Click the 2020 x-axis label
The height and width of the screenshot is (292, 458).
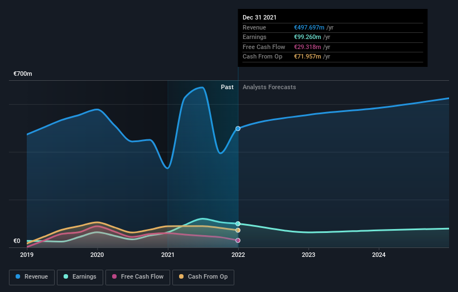(97, 255)
